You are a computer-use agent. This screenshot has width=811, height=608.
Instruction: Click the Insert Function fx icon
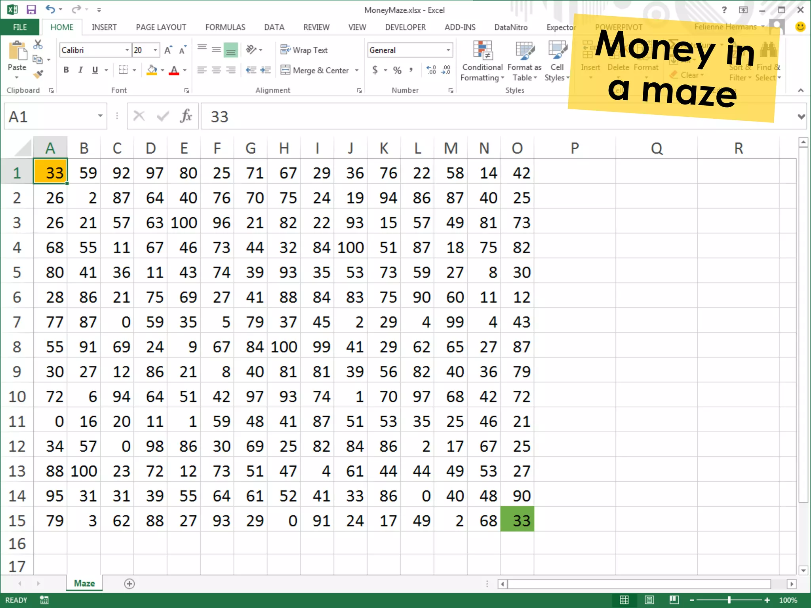186,116
